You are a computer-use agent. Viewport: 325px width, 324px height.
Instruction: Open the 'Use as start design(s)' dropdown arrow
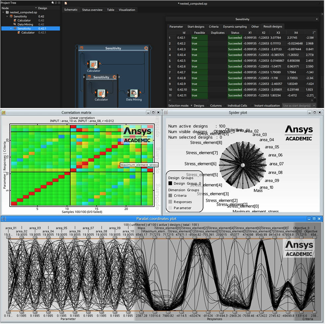point(314,106)
